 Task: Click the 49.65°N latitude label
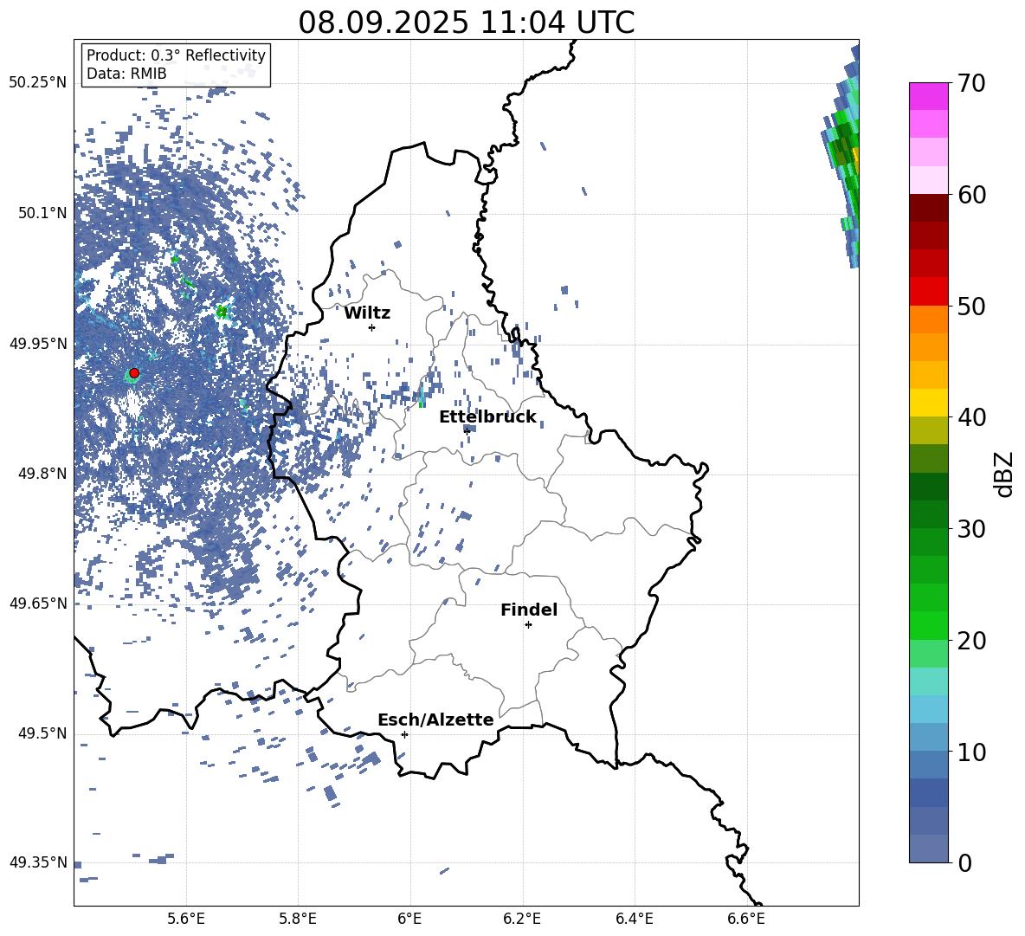(x=38, y=604)
